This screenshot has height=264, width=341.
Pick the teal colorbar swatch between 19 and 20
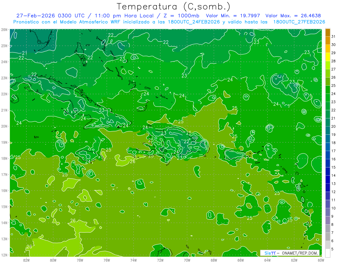pos(328,130)
